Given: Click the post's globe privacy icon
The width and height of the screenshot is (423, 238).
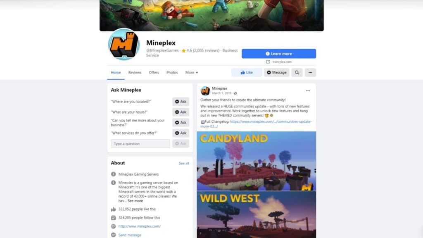Looking at the screenshot, I should (235, 93).
